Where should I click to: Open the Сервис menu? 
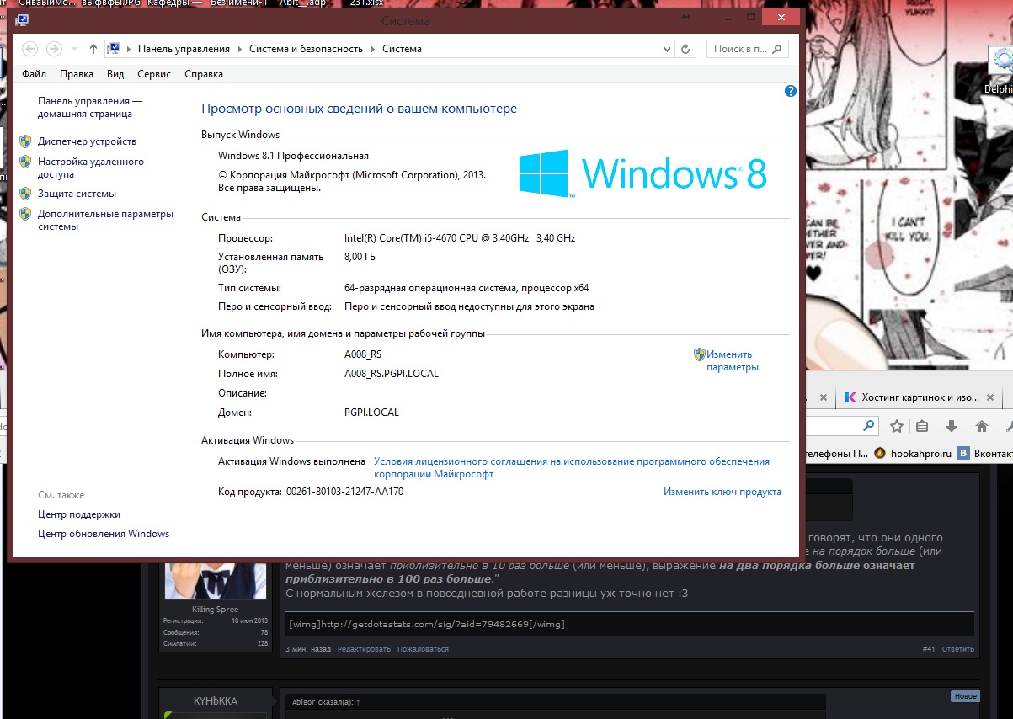coord(153,74)
